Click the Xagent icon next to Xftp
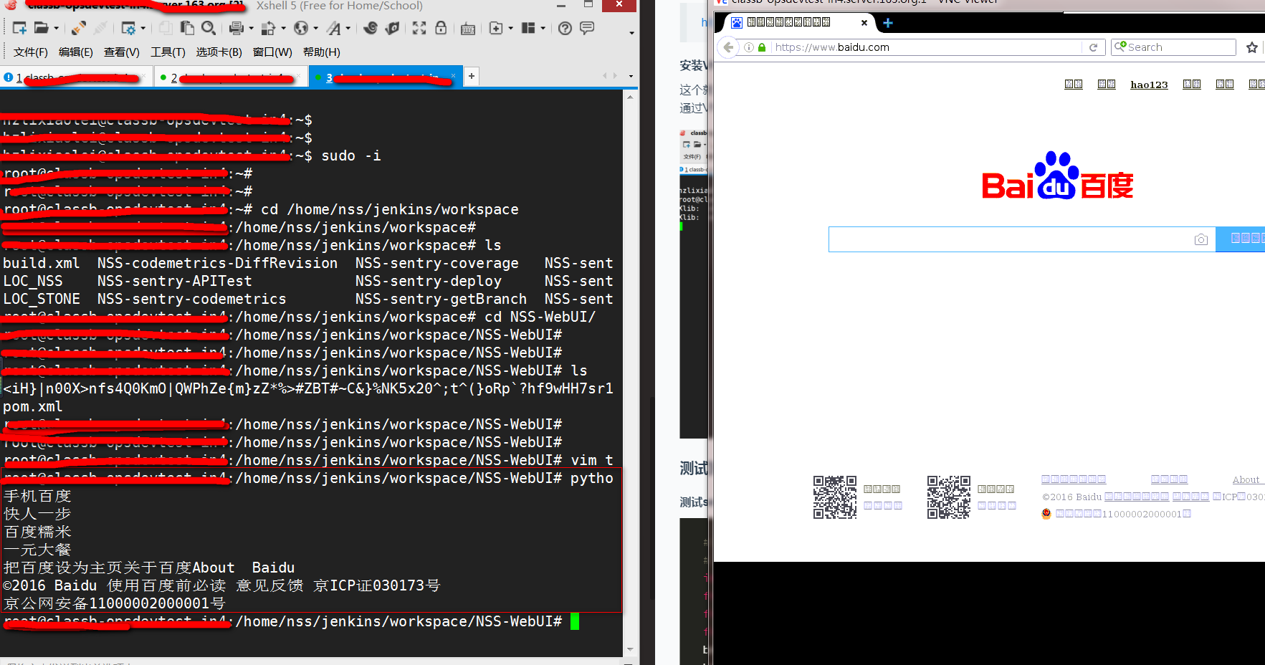Screen dimensions: 1265x665 click(392, 28)
